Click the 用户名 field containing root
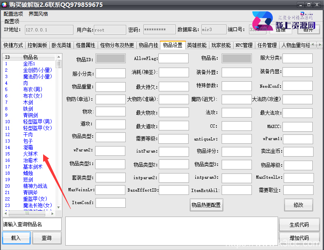 pos(110,30)
